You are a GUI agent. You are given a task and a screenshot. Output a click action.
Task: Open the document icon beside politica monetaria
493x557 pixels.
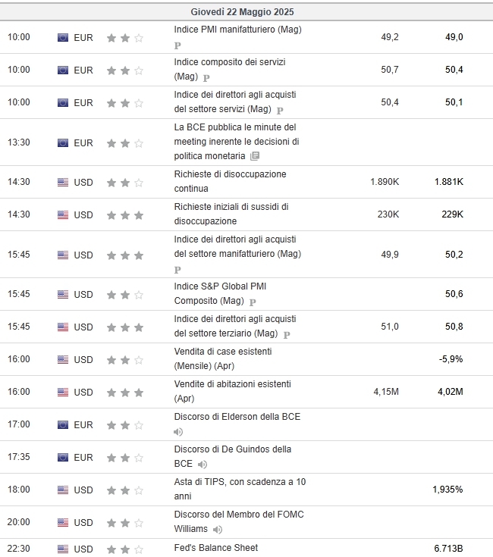pos(255,156)
